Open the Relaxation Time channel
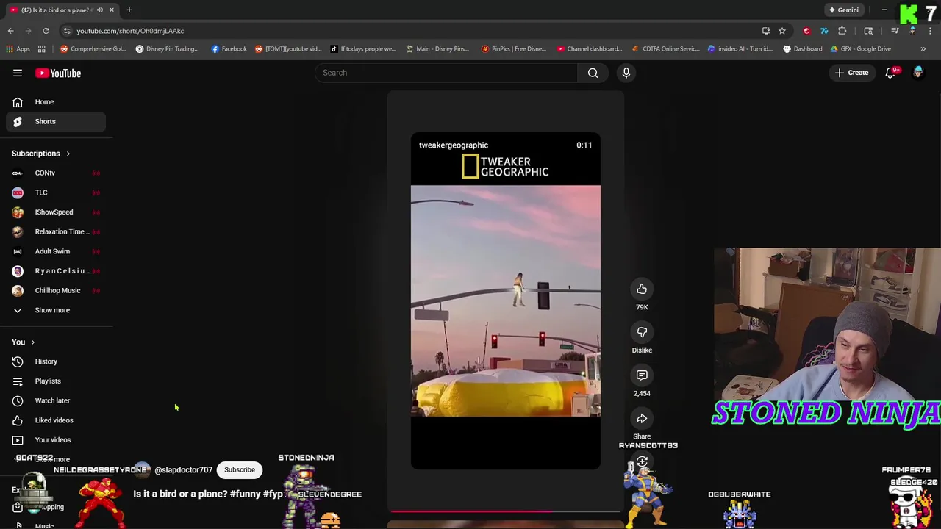The image size is (941, 529). (x=57, y=231)
